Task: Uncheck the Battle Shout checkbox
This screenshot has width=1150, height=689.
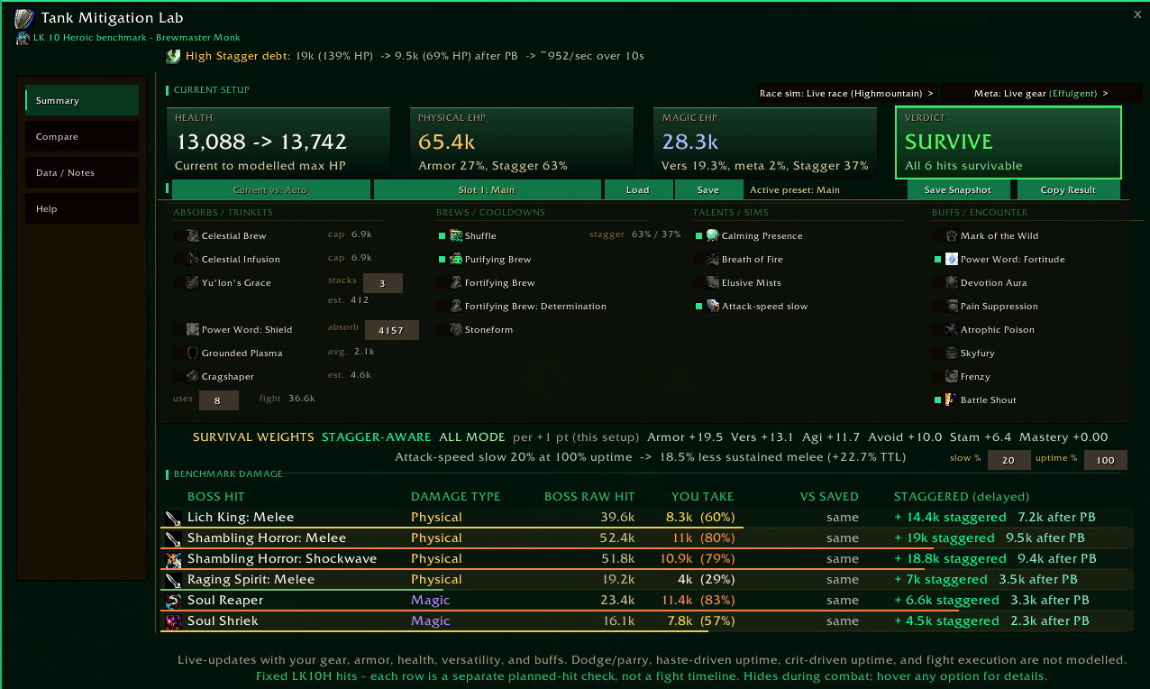Action: 938,400
